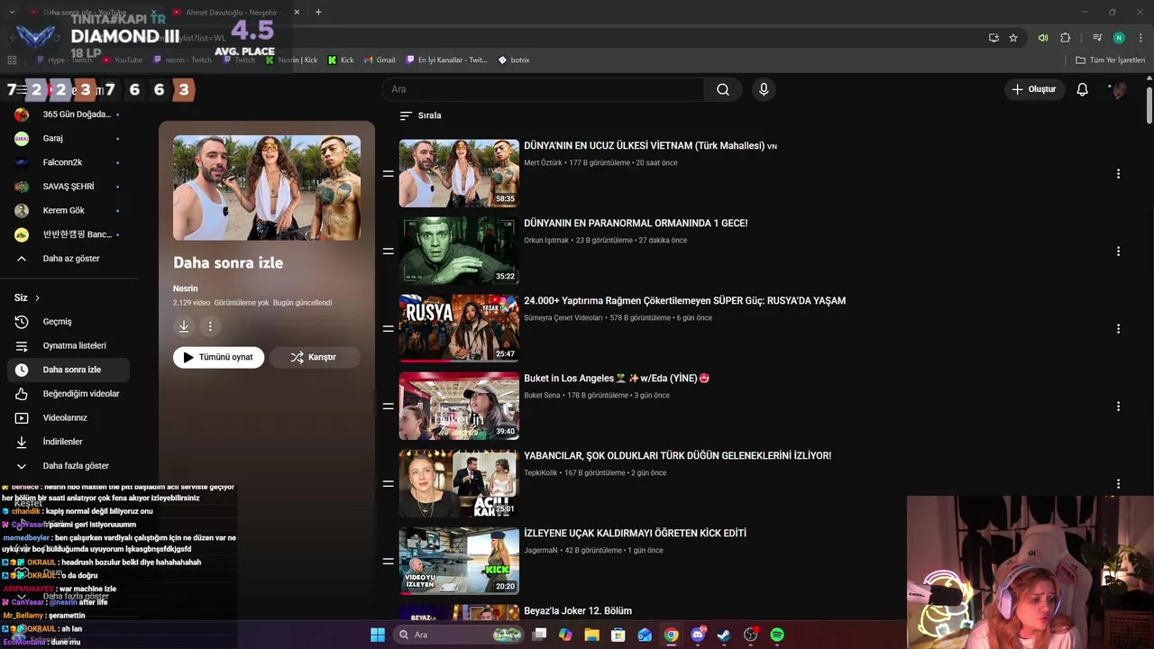Download the Daha sonra izle playlist
Viewport: 1154px width, 649px height.
click(x=184, y=326)
